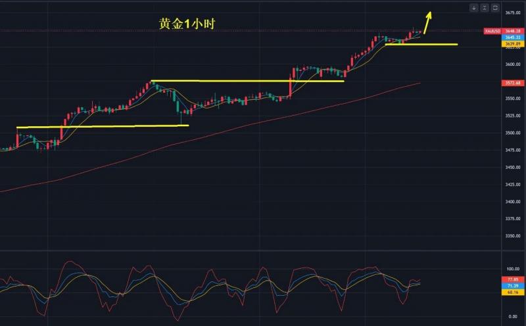Select the blue 3645.33 moving average label
This screenshot has height=326, width=526.
pos(513,37)
